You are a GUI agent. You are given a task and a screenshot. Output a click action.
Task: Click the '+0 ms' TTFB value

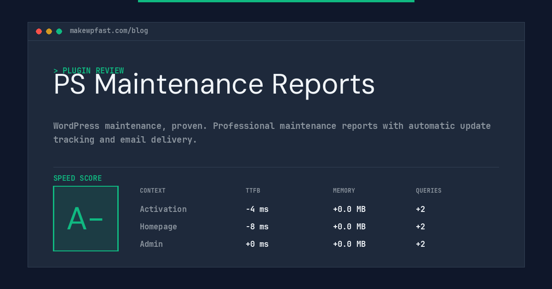click(x=257, y=244)
